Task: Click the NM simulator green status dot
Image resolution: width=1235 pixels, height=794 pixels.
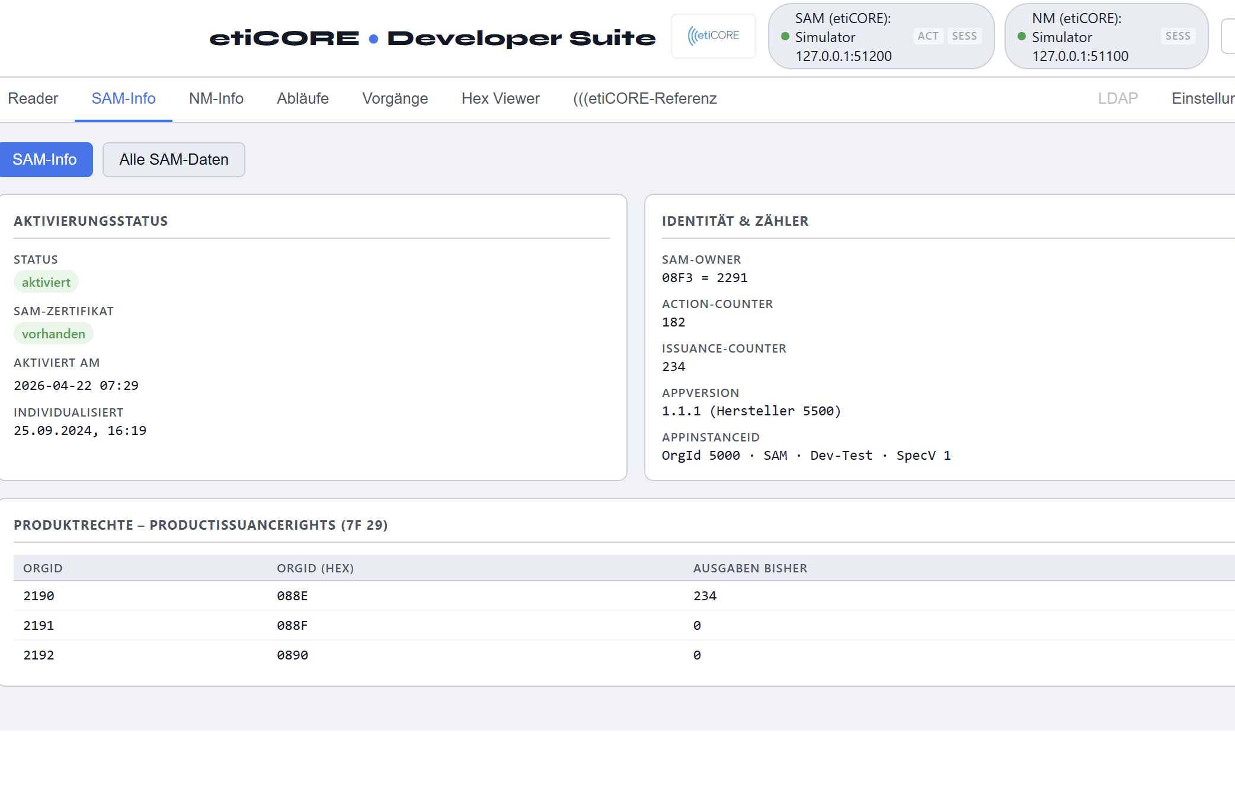Action: pos(1022,36)
